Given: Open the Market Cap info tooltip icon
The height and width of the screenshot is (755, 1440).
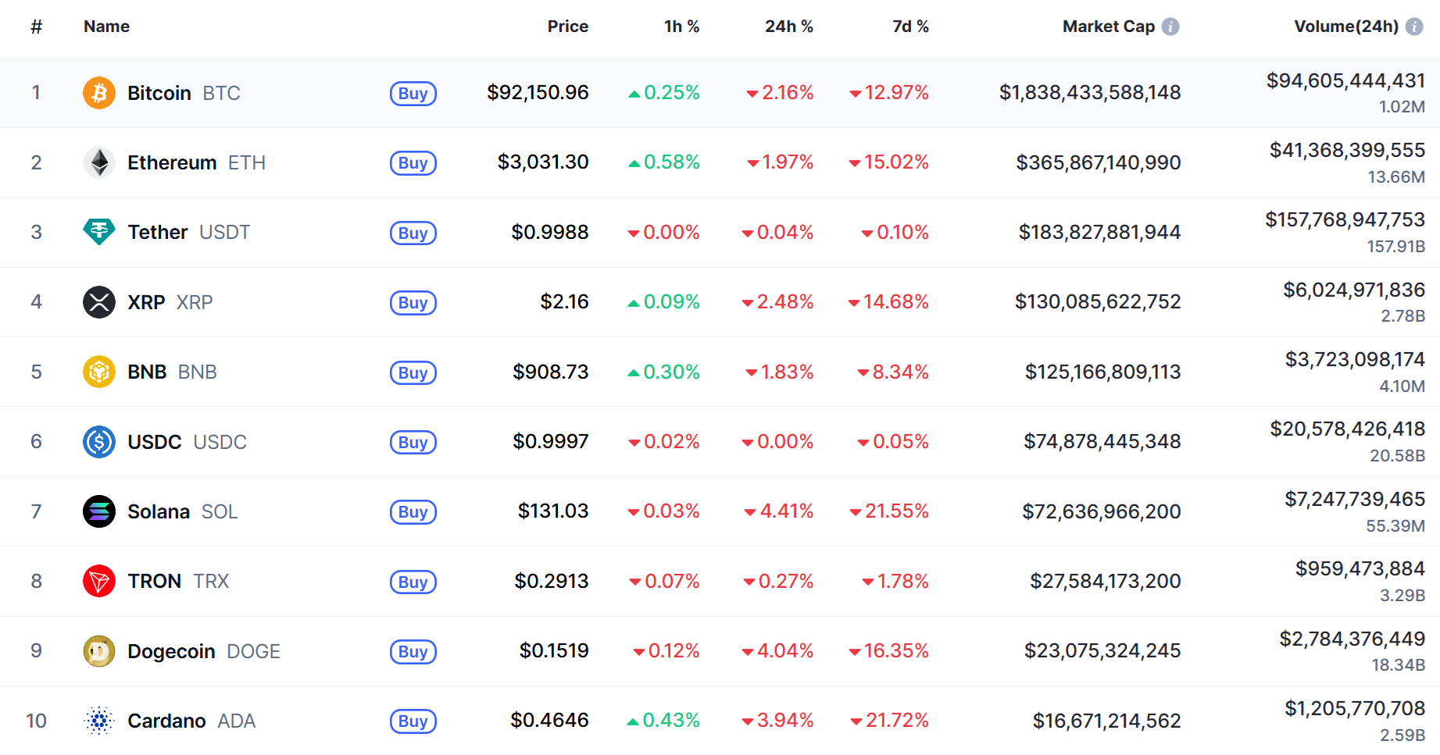Looking at the screenshot, I should (x=1170, y=25).
